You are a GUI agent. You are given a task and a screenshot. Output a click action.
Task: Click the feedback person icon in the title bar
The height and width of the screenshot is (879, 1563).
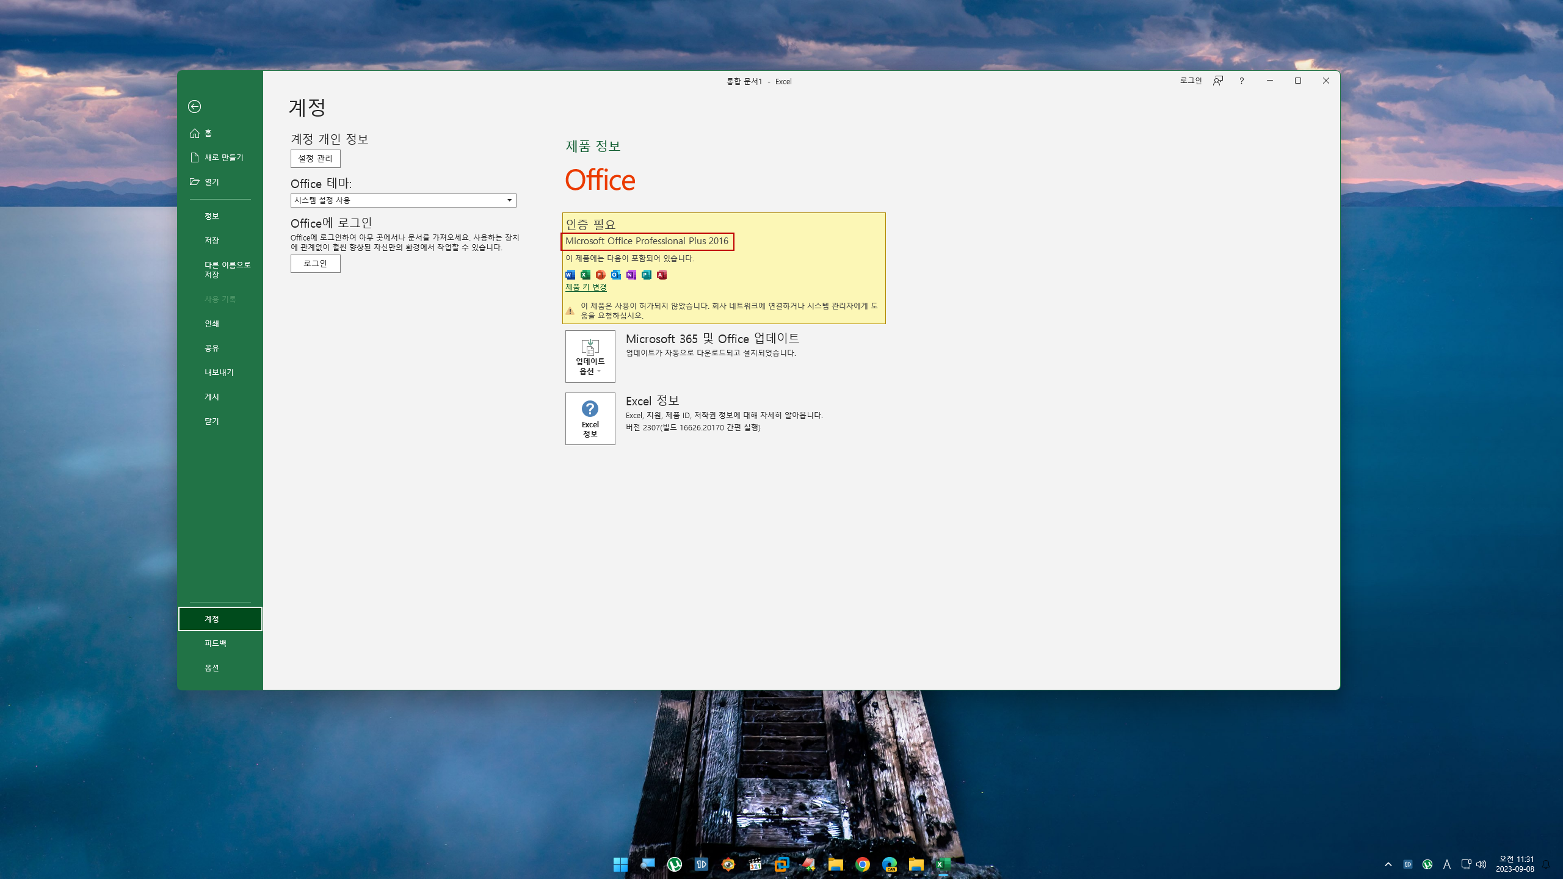[1218, 81]
